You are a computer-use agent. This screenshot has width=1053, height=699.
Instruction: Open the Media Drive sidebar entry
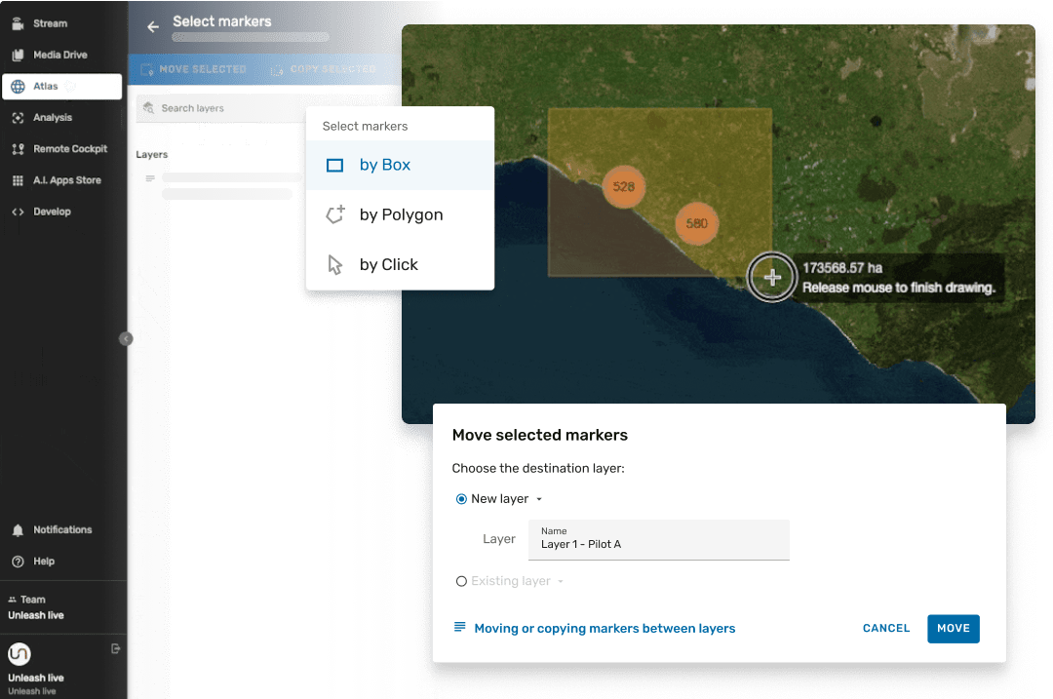[18, 55]
